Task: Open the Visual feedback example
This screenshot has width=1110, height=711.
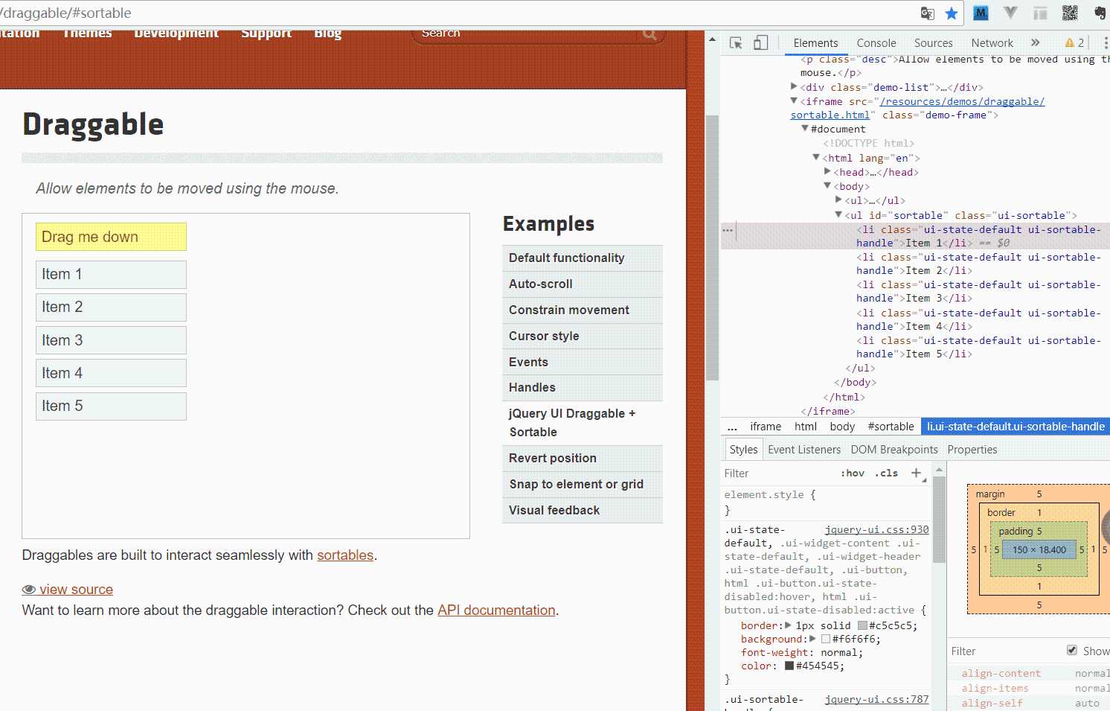Action: 583,511
